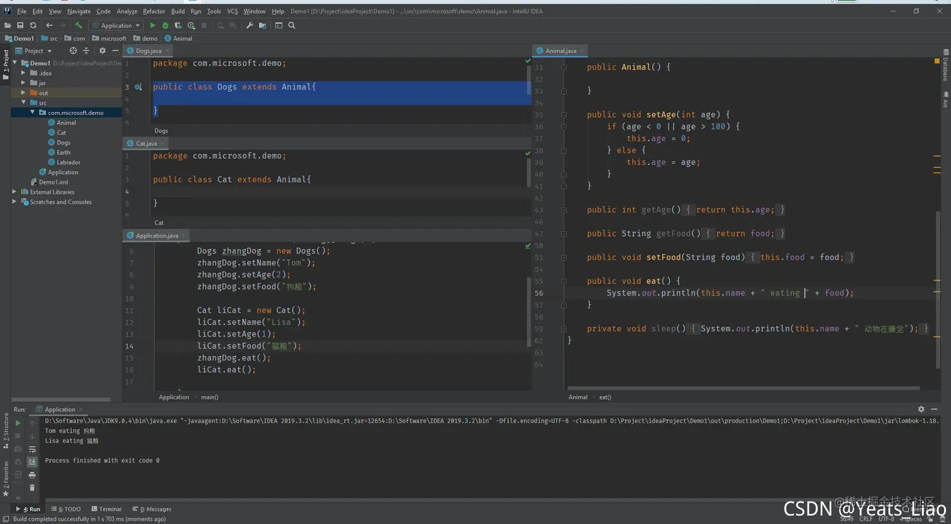Toggle tool window bars icon in status bar corner
The image size is (951, 524).
pos(6,519)
